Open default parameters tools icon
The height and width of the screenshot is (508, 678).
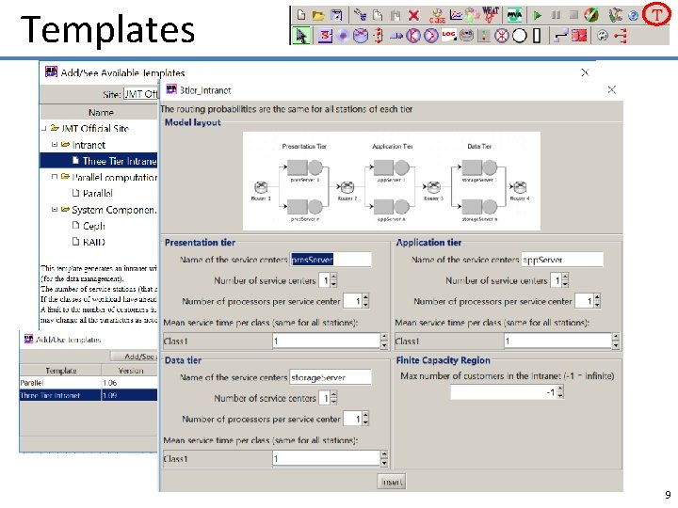tap(615, 16)
